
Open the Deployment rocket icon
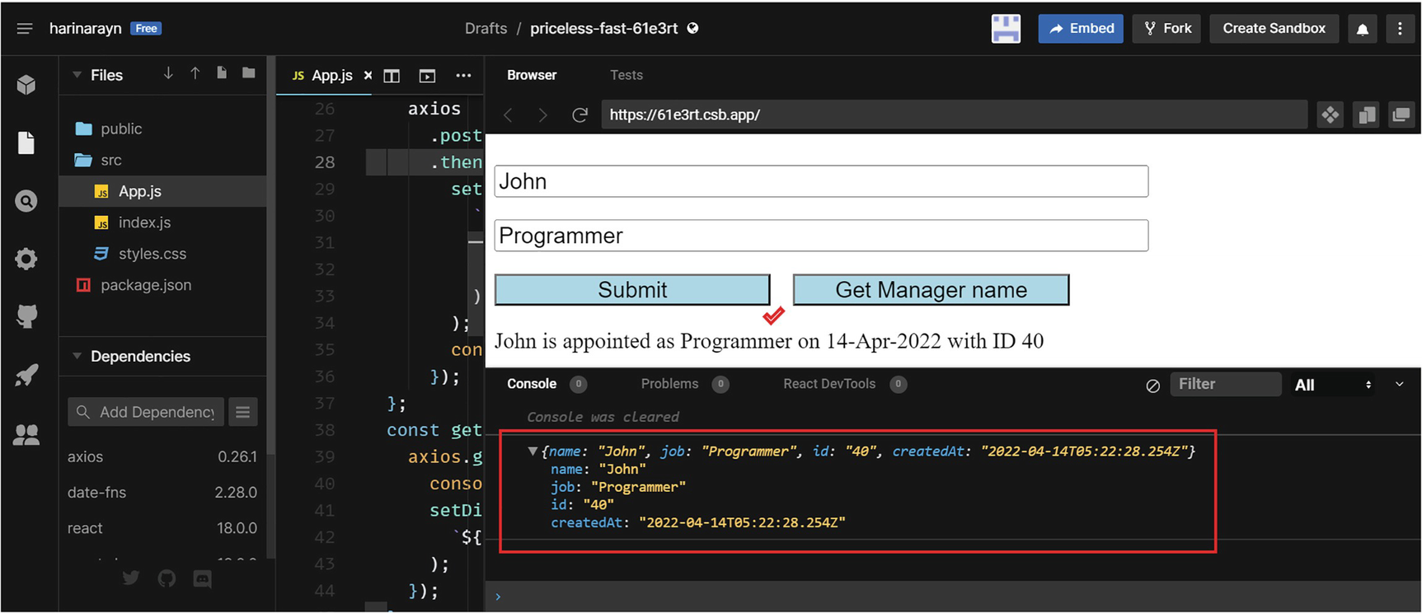pyautogui.click(x=26, y=375)
